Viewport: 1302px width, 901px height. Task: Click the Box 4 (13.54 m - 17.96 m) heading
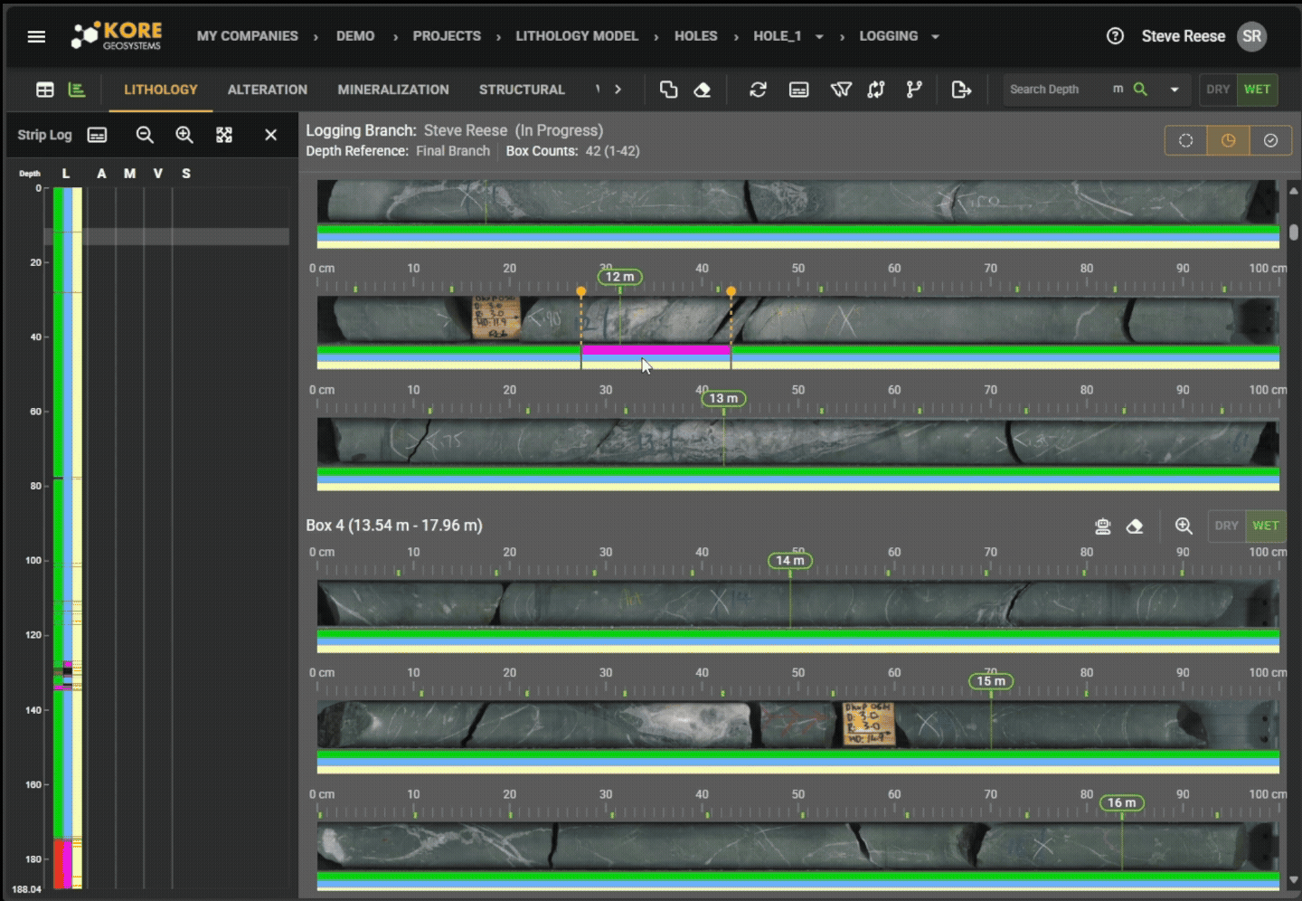click(394, 526)
